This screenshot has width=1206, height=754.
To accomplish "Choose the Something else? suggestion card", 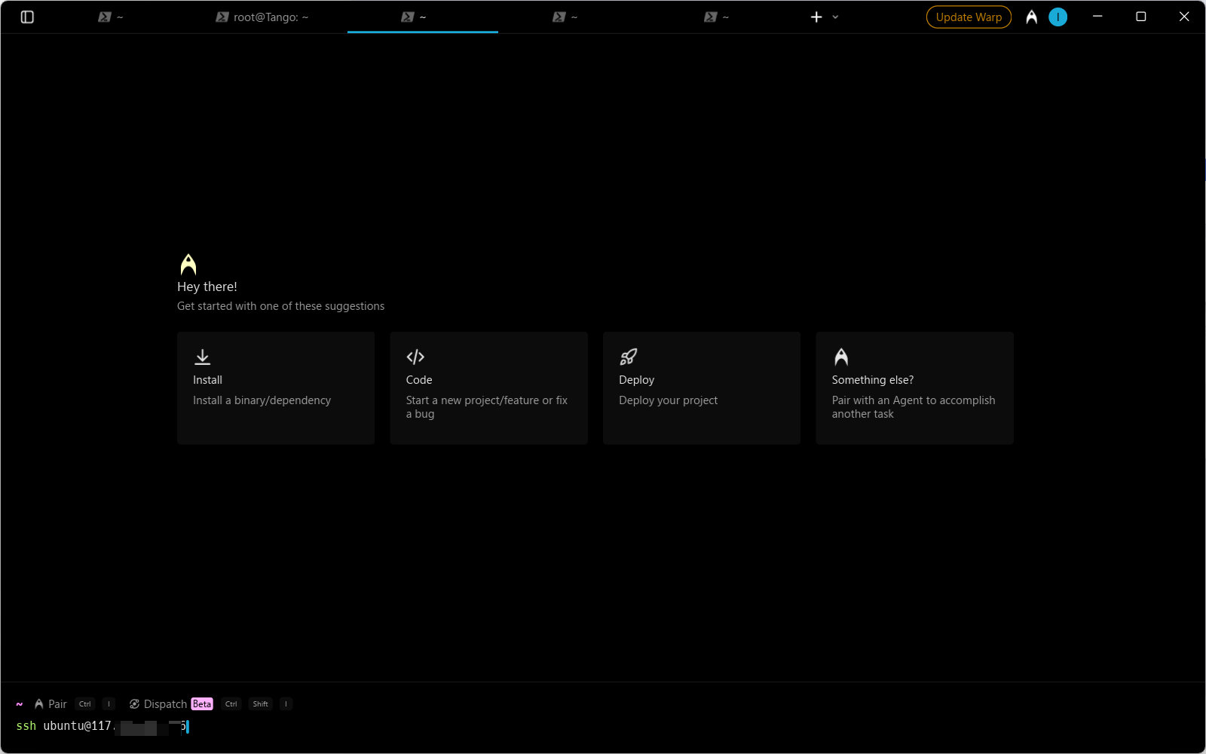I will click(914, 388).
